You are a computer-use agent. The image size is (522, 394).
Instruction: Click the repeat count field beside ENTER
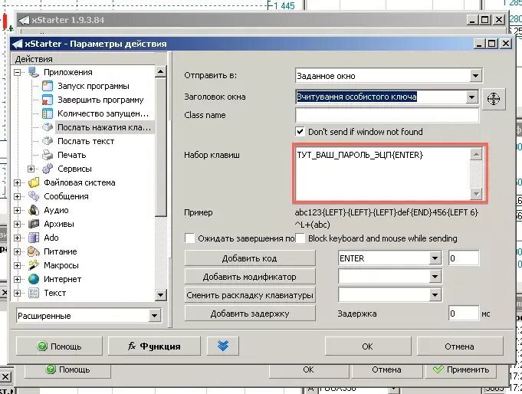pos(464,258)
